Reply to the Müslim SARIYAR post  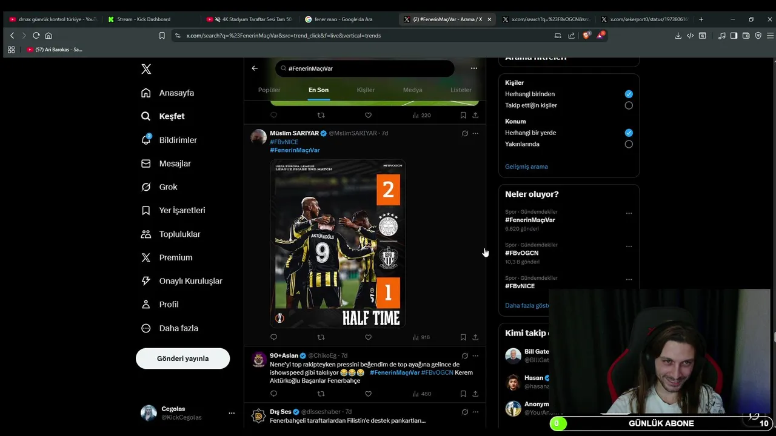coord(273,337)
